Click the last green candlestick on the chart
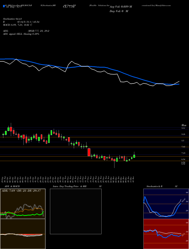189x249 pixels. pos(134,156)
